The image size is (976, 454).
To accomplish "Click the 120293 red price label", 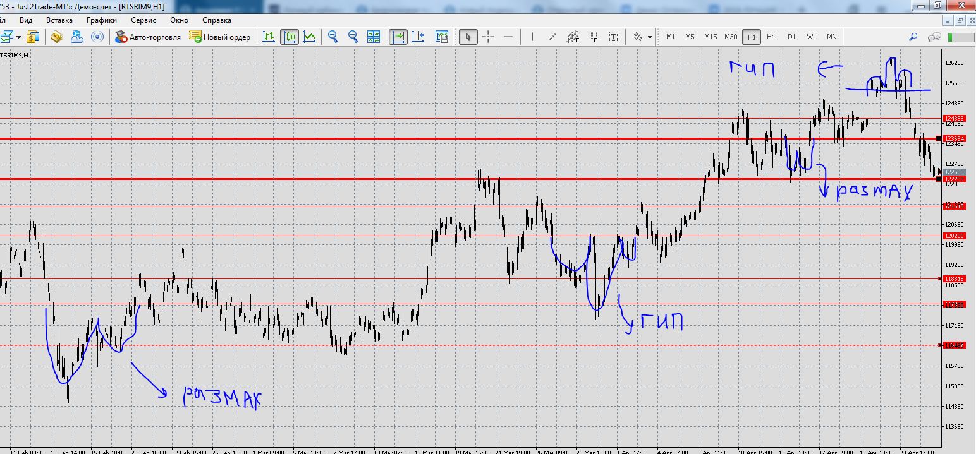I will [953, 236].
